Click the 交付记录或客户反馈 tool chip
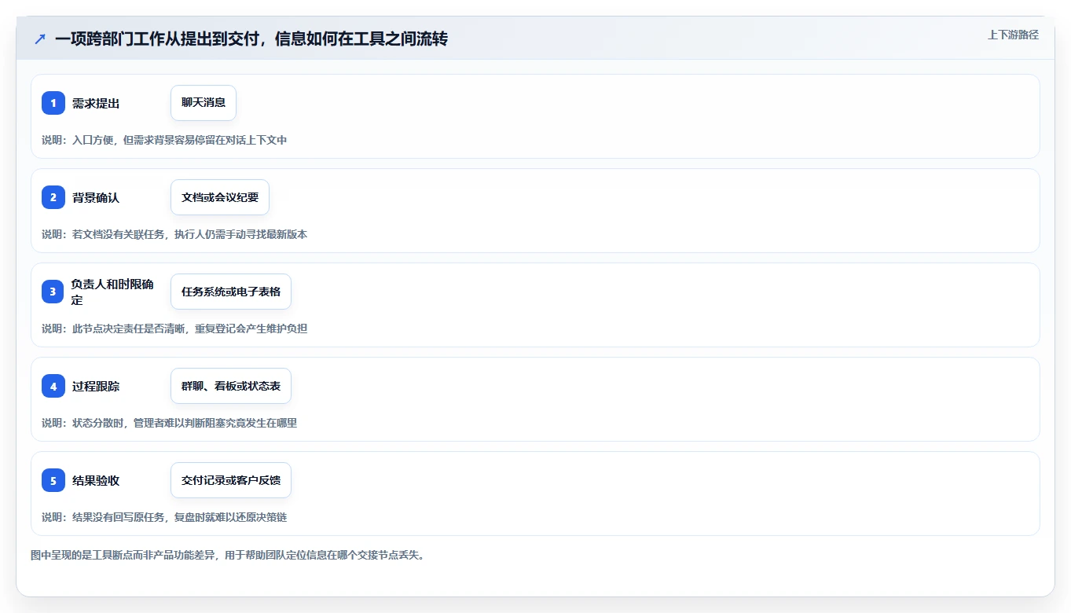Image resolution: width=1071 pixels, height=613 pixels. coord(231,480)
